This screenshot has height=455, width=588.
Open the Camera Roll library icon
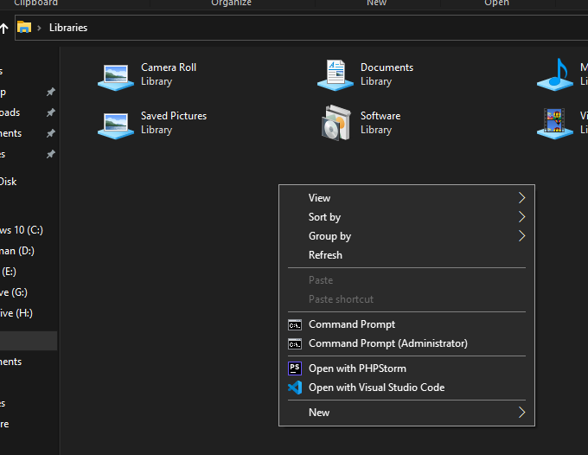tap(116, 76)
